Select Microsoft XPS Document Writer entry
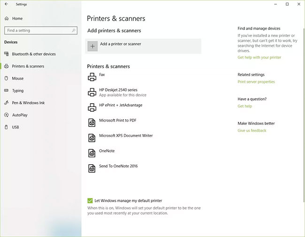 click(126, 136)
